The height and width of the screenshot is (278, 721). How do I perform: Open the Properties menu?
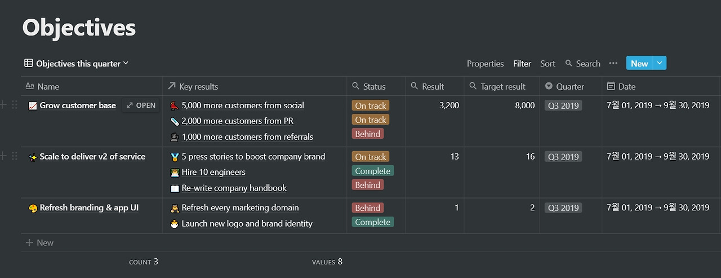485,64
